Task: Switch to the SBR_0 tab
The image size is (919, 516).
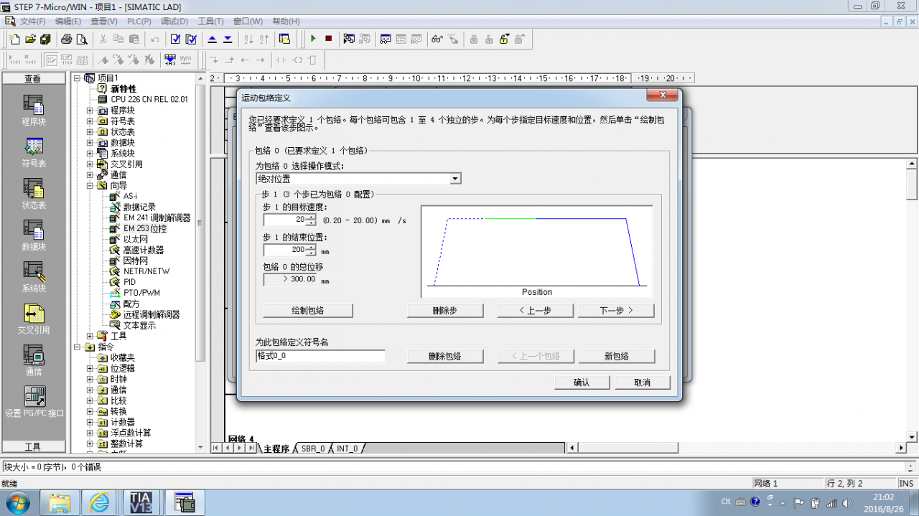Action: point(313,449)
